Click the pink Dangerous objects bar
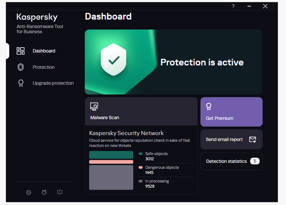Viewport: 286px width, 205px height. pyautogui.click(x=111, y=162)
